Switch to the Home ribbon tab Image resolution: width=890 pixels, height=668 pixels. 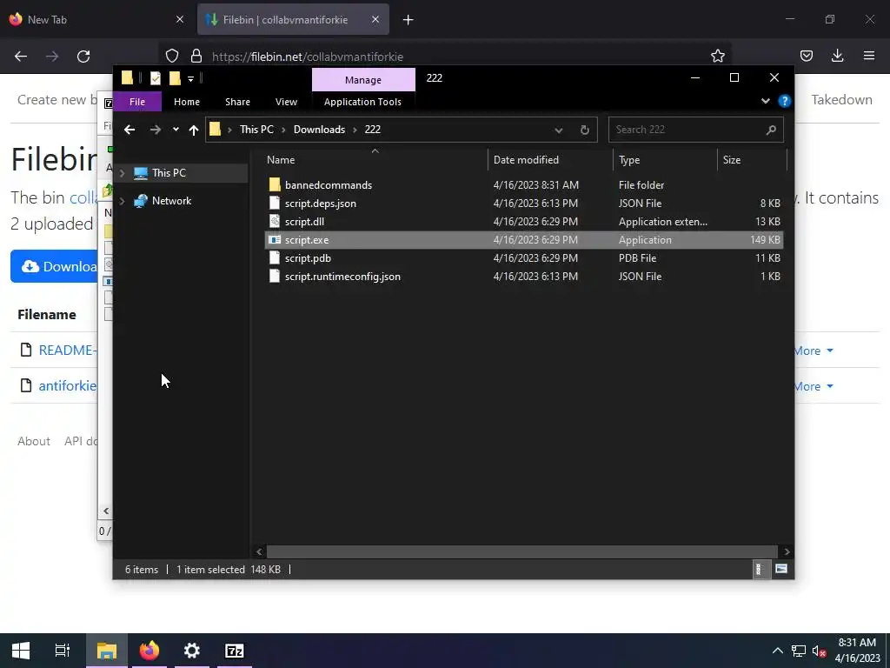(x=187, y=102)
